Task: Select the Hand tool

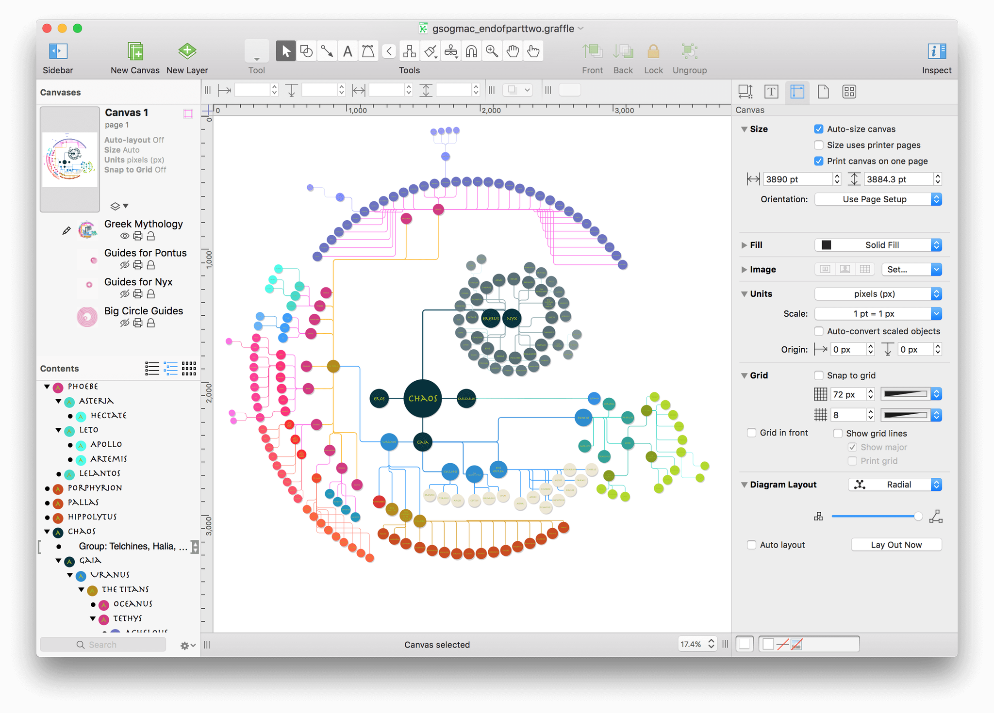Action: click(x=513, y=51)
